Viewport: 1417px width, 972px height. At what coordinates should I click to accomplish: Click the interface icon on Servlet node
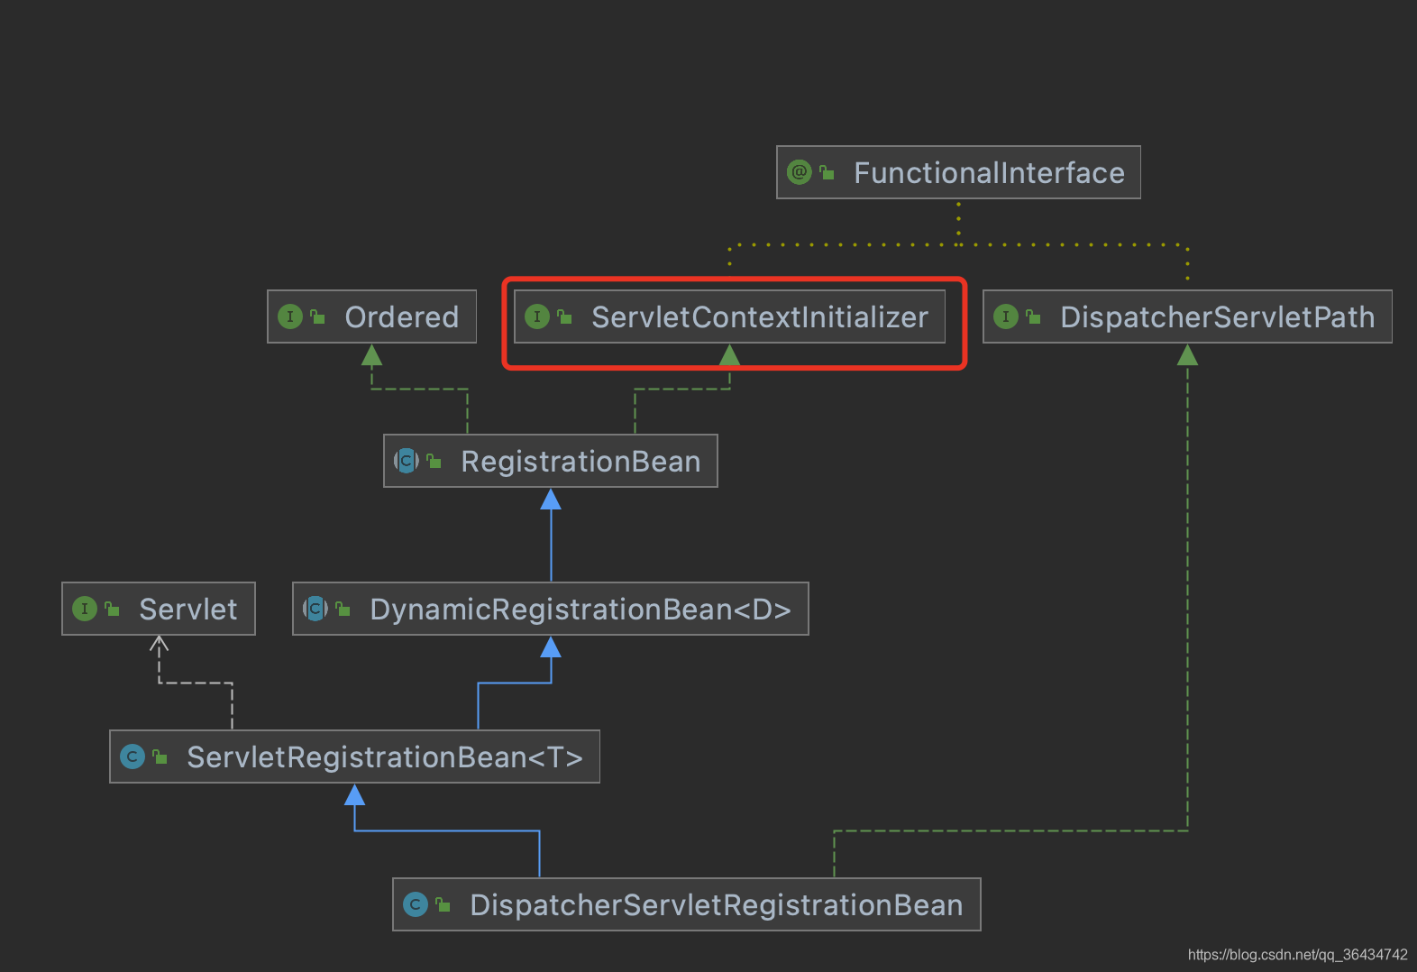[85, 609]
